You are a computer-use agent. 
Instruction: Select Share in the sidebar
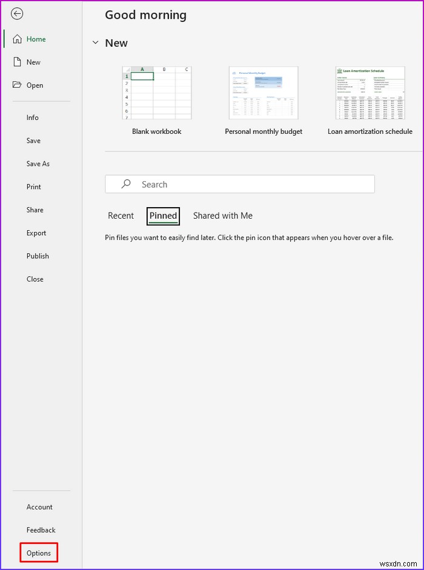point(35,210)
